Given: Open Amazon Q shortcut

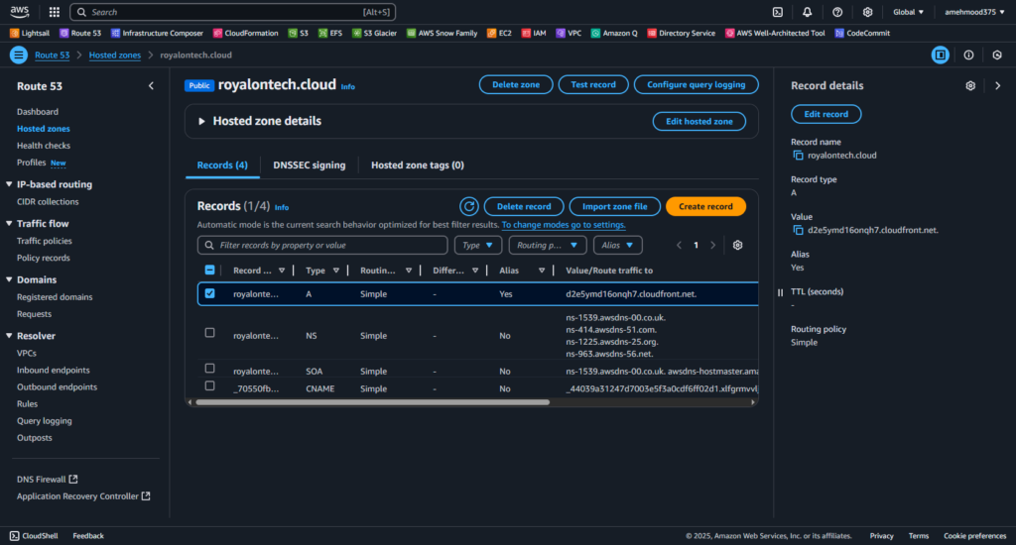Looking at the screenshot, I should click(614, 33).
